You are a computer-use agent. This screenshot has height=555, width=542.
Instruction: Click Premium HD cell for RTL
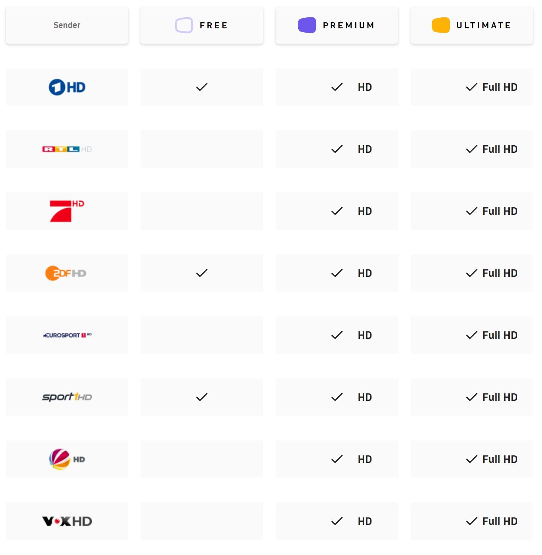tap(337, 149)
